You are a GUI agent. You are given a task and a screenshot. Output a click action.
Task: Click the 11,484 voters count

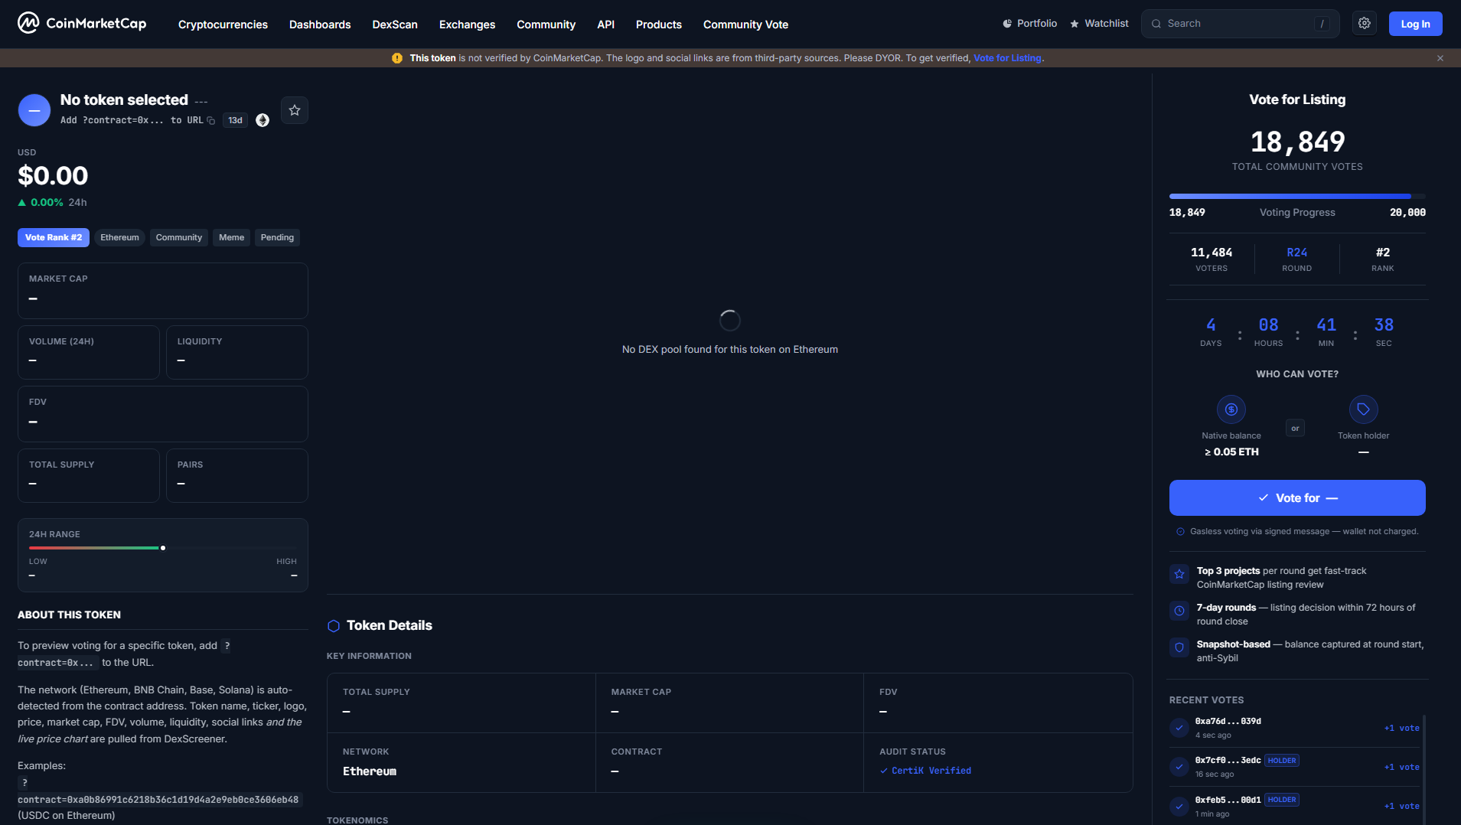click(x=1212, y=253)
